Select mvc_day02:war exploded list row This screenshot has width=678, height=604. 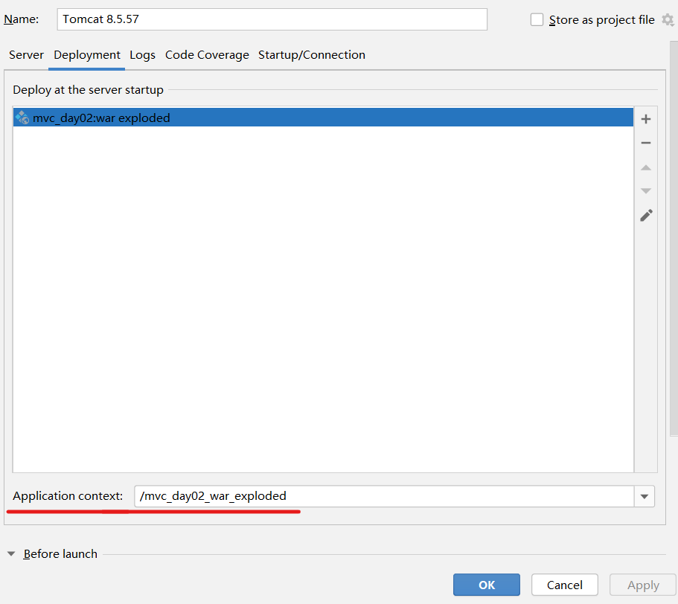[x=323, y=118]
